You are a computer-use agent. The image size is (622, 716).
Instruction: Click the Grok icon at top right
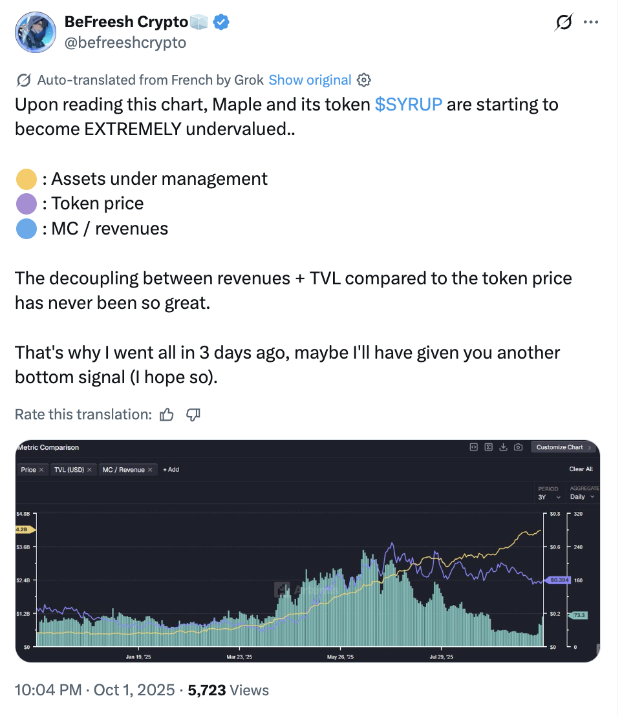tap(564, 23)
